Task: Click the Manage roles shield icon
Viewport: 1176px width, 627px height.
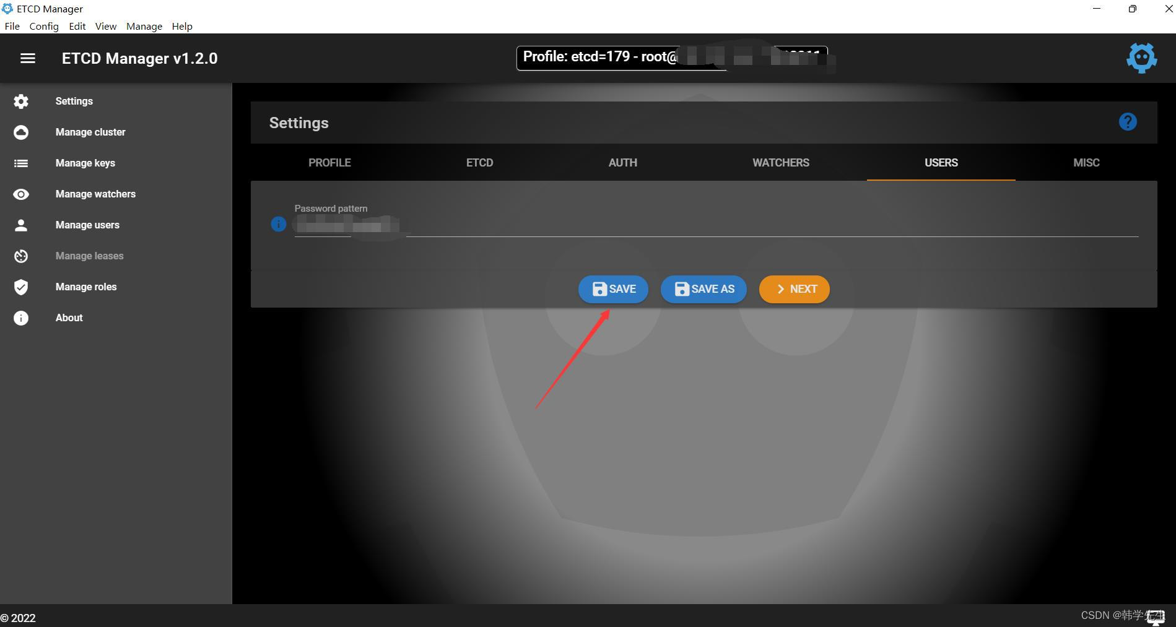Action: [21, 287]
